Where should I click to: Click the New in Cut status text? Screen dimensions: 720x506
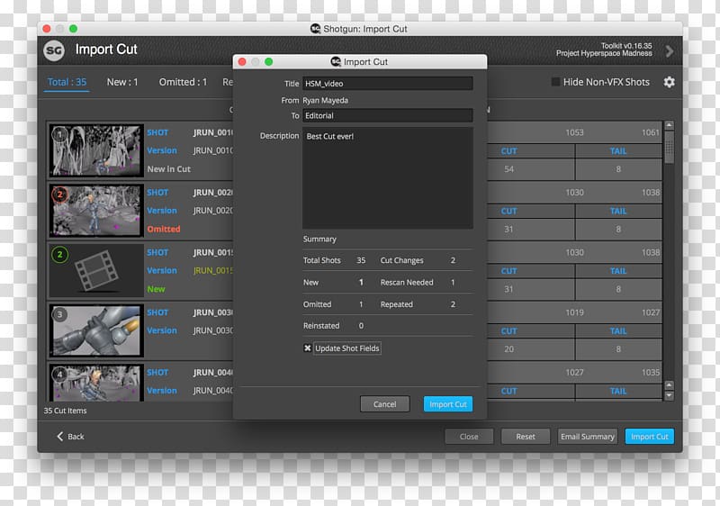(x=168, y=169)
